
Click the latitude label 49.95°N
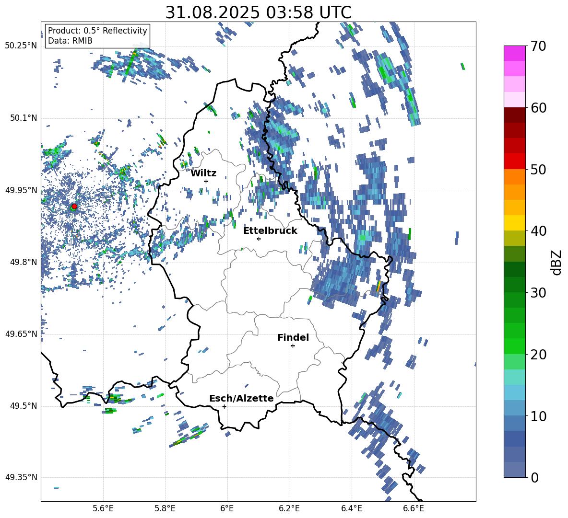pyautogui.click(x=21, y=190)
